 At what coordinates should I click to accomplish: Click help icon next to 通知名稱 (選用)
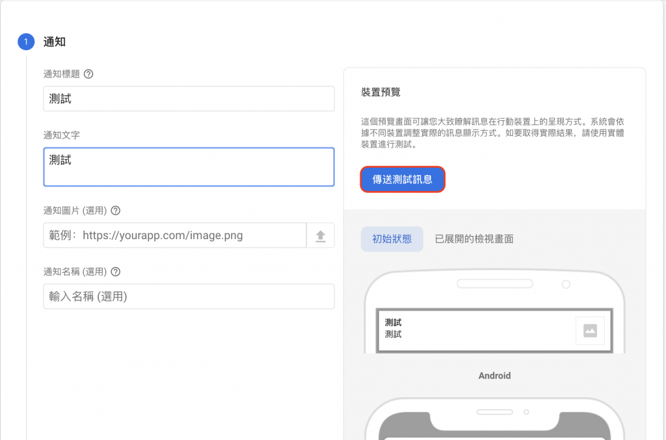116,272
